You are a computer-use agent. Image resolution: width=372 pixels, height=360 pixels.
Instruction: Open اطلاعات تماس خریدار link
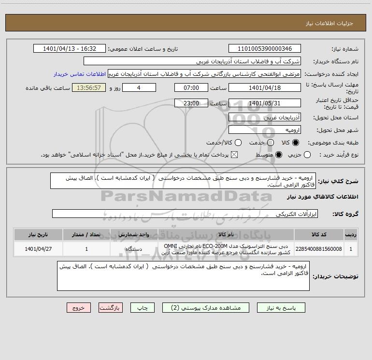point(80,74)
